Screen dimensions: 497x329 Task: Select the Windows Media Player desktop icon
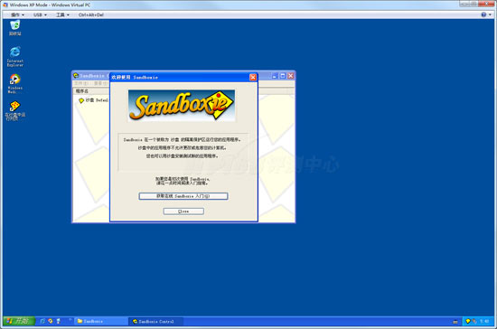click(14, 83)
